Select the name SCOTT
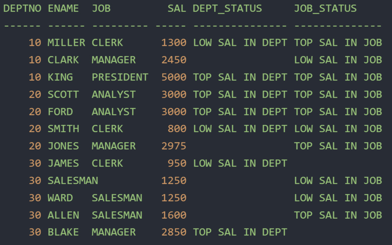This screenshot has height=245, width=392. tap(63, 94)
